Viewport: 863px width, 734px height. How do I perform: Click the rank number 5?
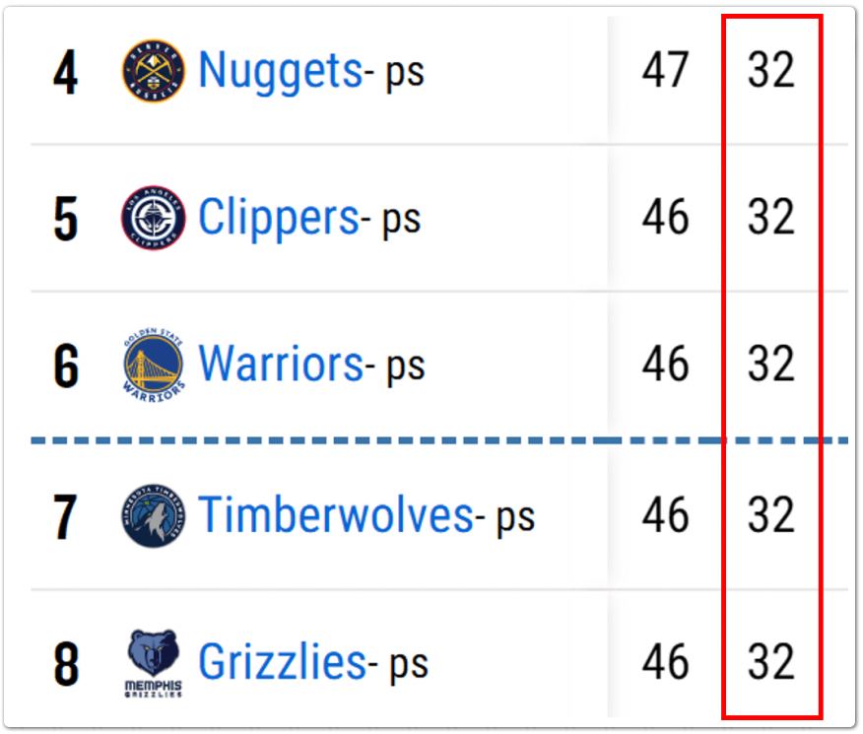click(65, 219)
